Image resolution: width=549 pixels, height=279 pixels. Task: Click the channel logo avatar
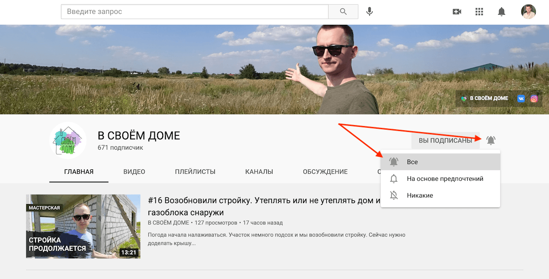[67, 140]
